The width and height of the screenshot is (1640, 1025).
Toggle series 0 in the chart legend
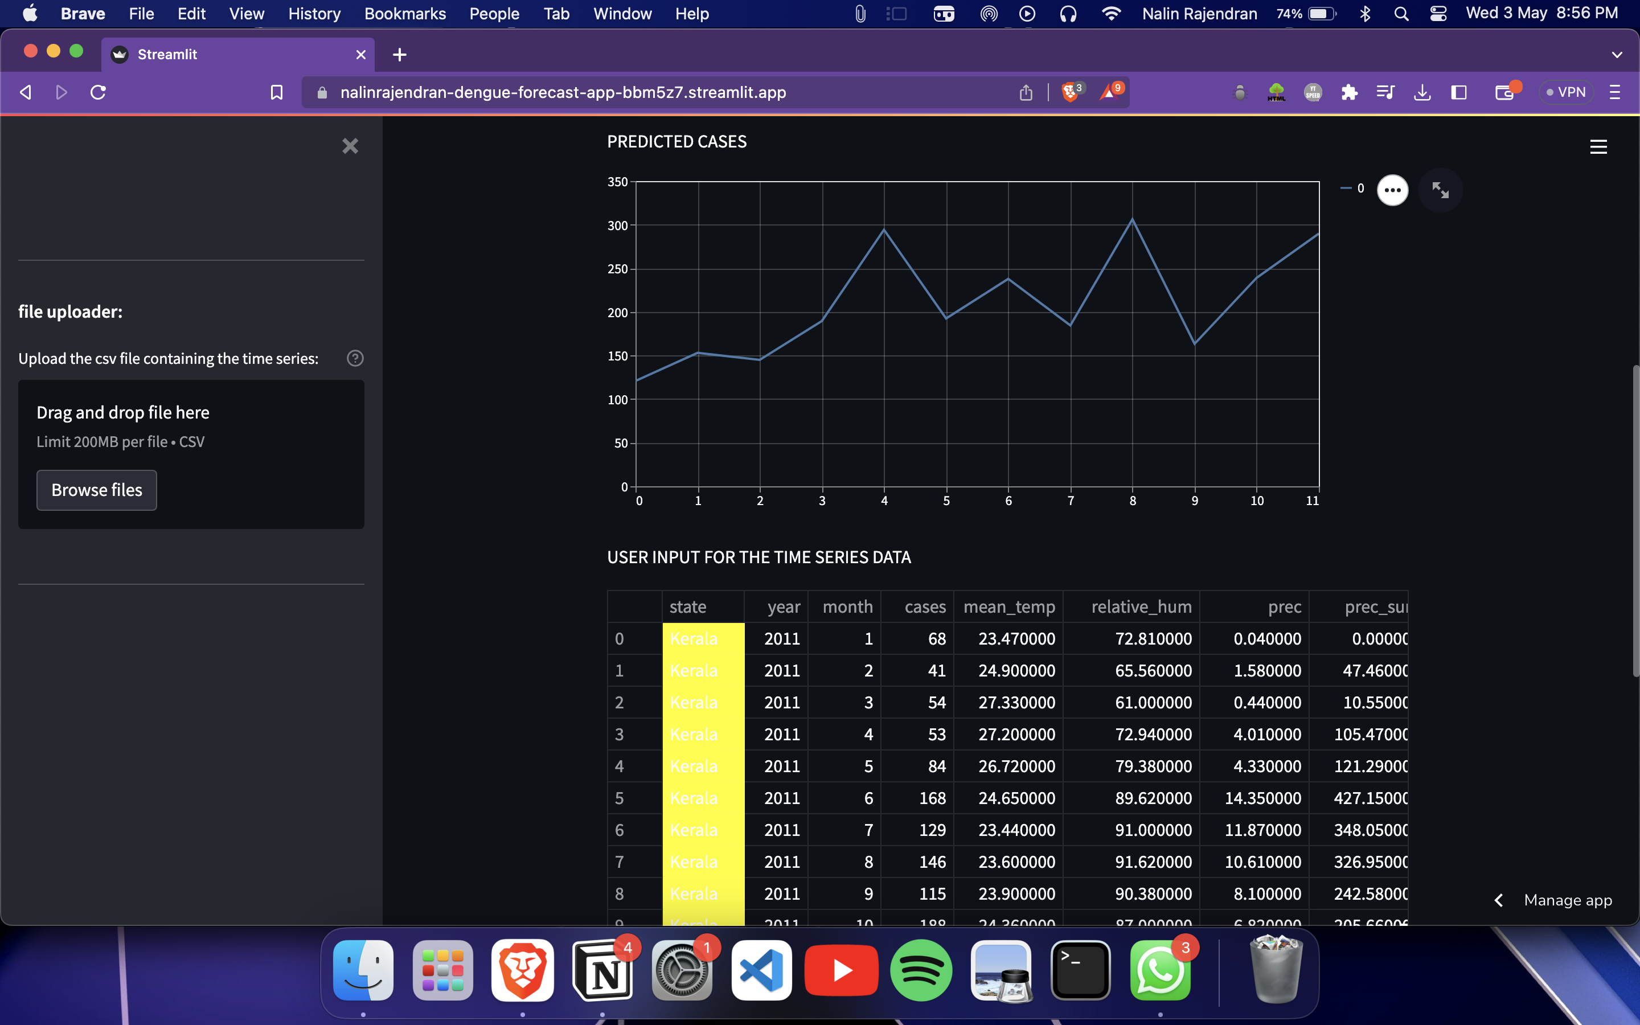click(1352, 188)
